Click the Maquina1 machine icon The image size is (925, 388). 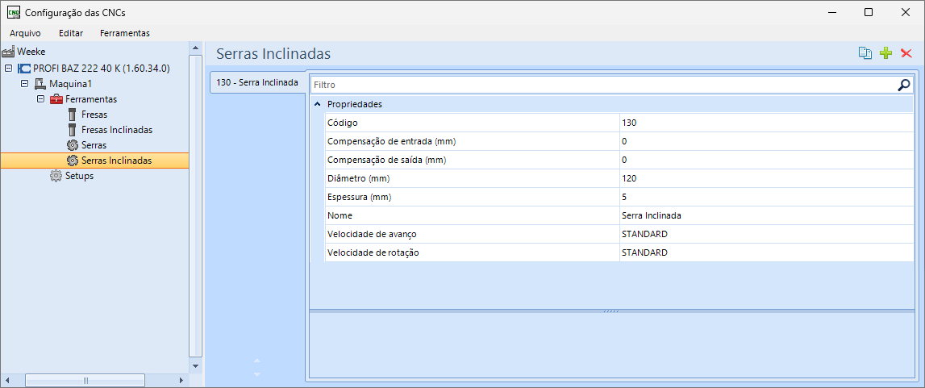[x=40, y=84]
